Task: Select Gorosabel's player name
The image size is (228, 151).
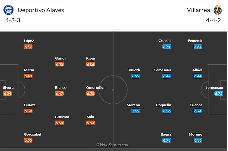Action: [x=32, y=135]
